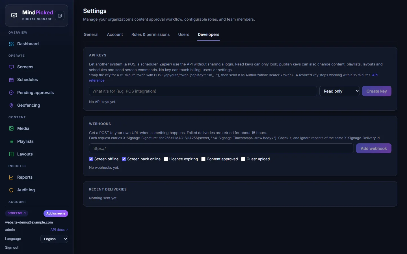407x254 pixels.
Task: Click the Add screens button
Action: 56,213
